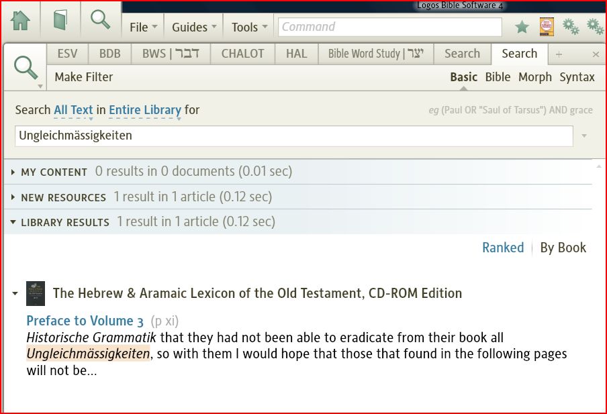Image resolution: width=607 pixels, height=414 pixels.
Task: Open the orange book shortcut icon
Action: pyautogui.click(x=546, y=27)
